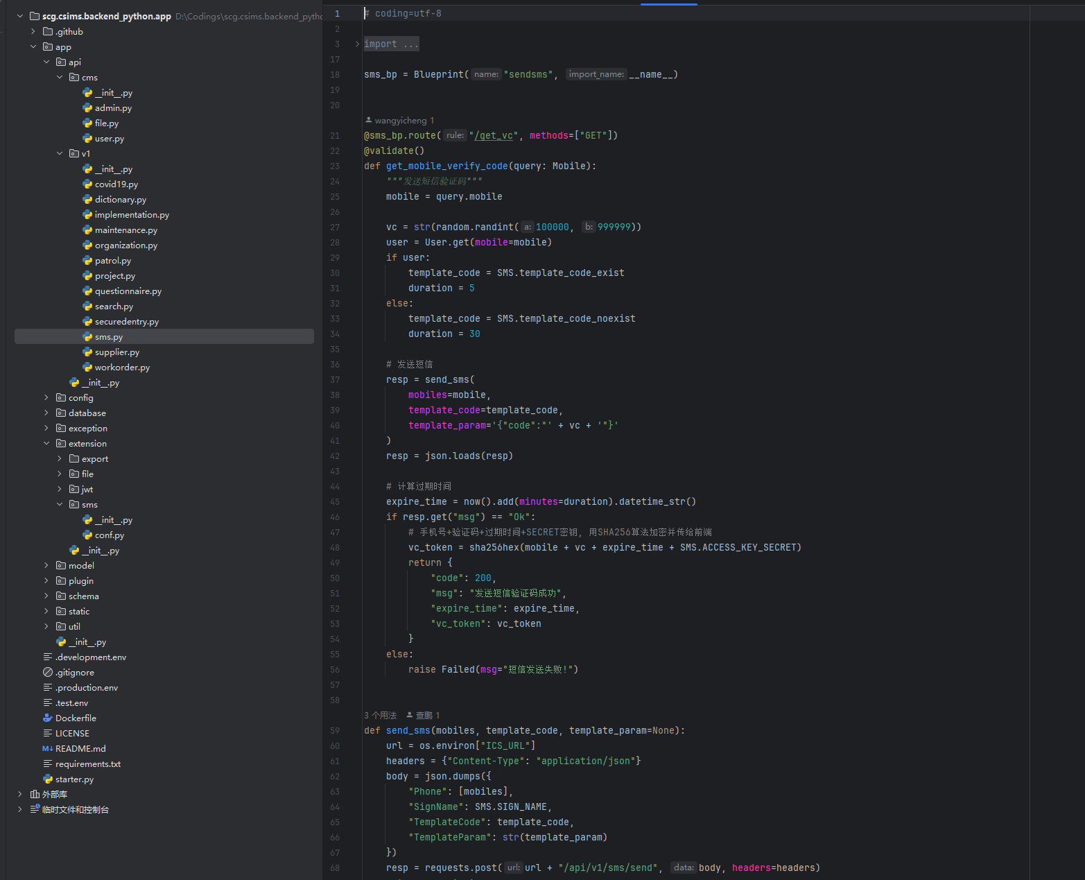Screen dimensions: 1085x880
Task: Click the Python icon of user.py
Action: tap(87, 138)
